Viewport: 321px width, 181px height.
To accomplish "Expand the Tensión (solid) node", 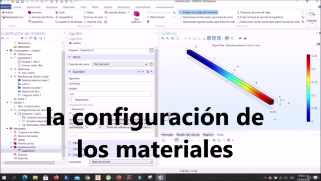I will (x=11, y=143).
